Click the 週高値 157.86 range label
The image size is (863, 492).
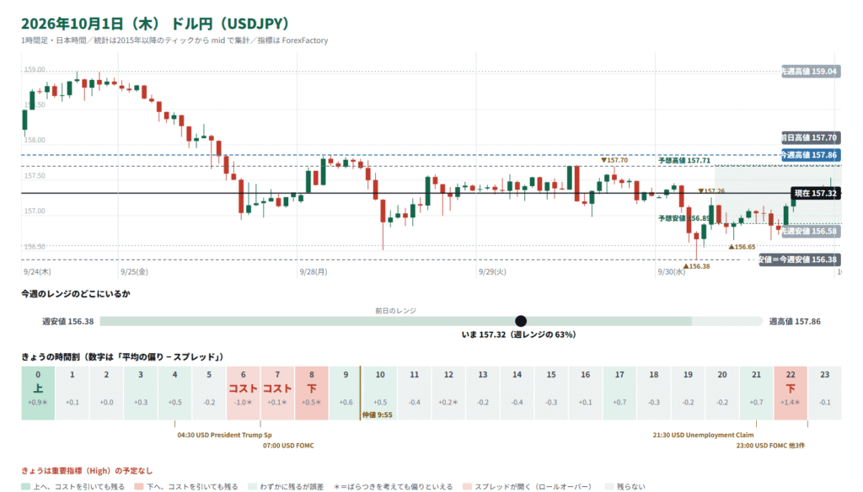pyautogui.click(x=795, y=321)
